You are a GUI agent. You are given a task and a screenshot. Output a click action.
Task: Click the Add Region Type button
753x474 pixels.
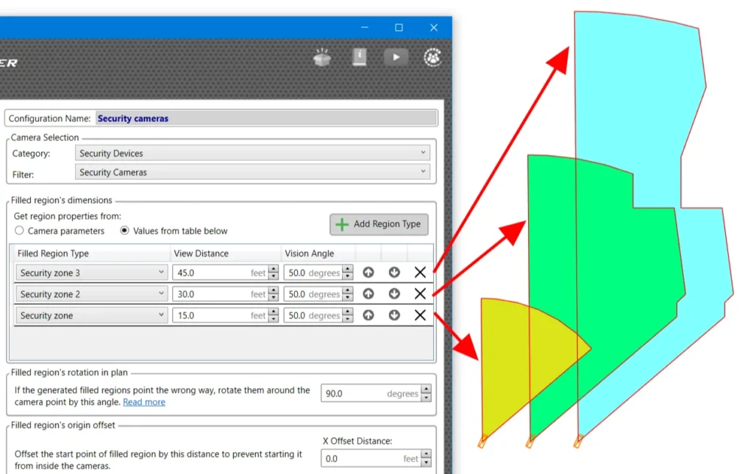[x=379, y=224]
